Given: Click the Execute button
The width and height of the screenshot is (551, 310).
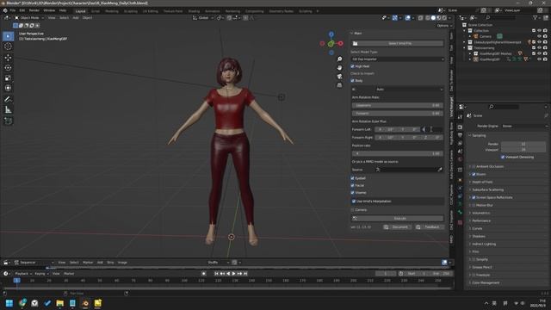Looking at the screenshot, I should tap(398, 218).
